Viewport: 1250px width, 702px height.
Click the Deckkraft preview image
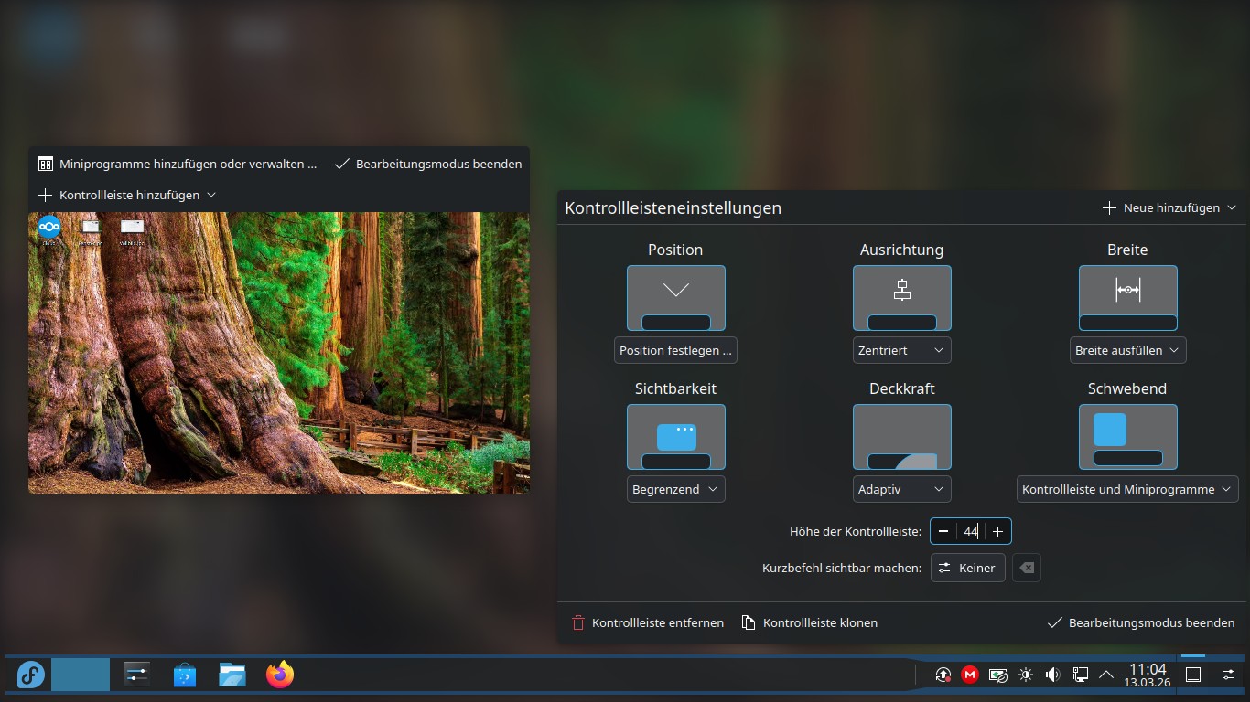point(902,437)
